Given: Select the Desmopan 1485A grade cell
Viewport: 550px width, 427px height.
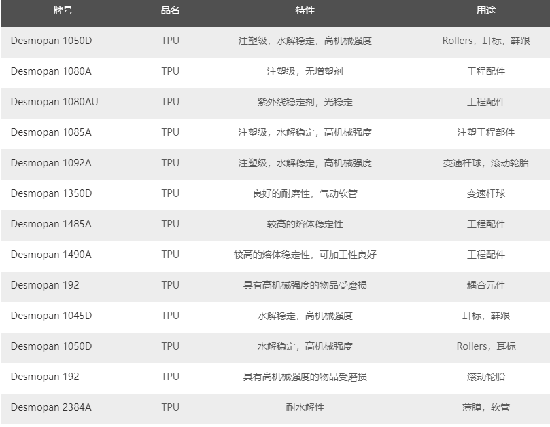Looking at the screenshot, I should click(51, 224).
